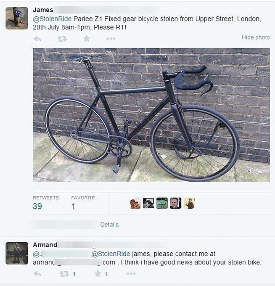275x286 pixels.
Task: Click the first retweeter's avatar
Action: (135, 204)
